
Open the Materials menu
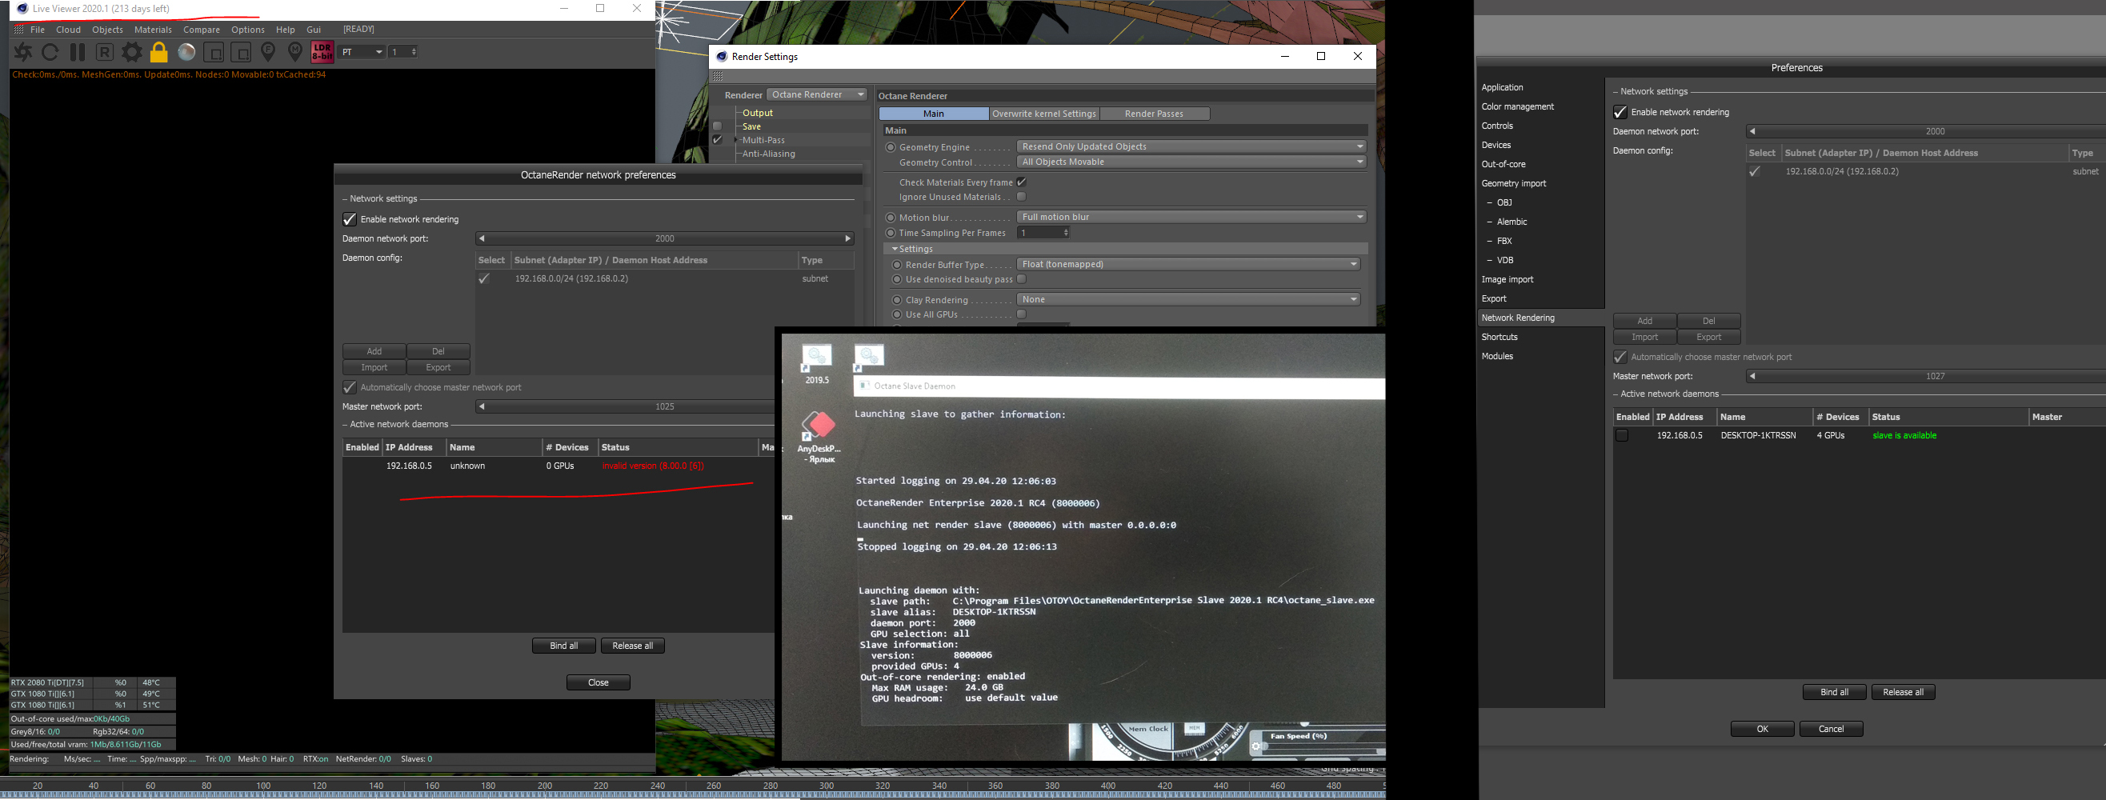[153, 30]
